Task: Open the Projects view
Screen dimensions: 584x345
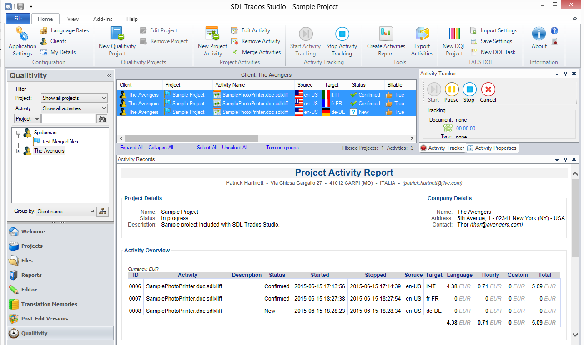Action: [x=60, y=246]
